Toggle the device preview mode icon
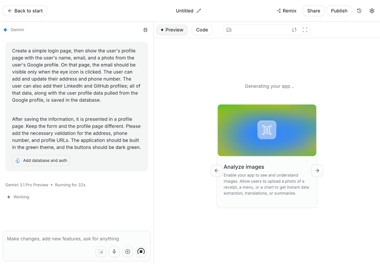 pyautogui.click(x=229, y=30)
